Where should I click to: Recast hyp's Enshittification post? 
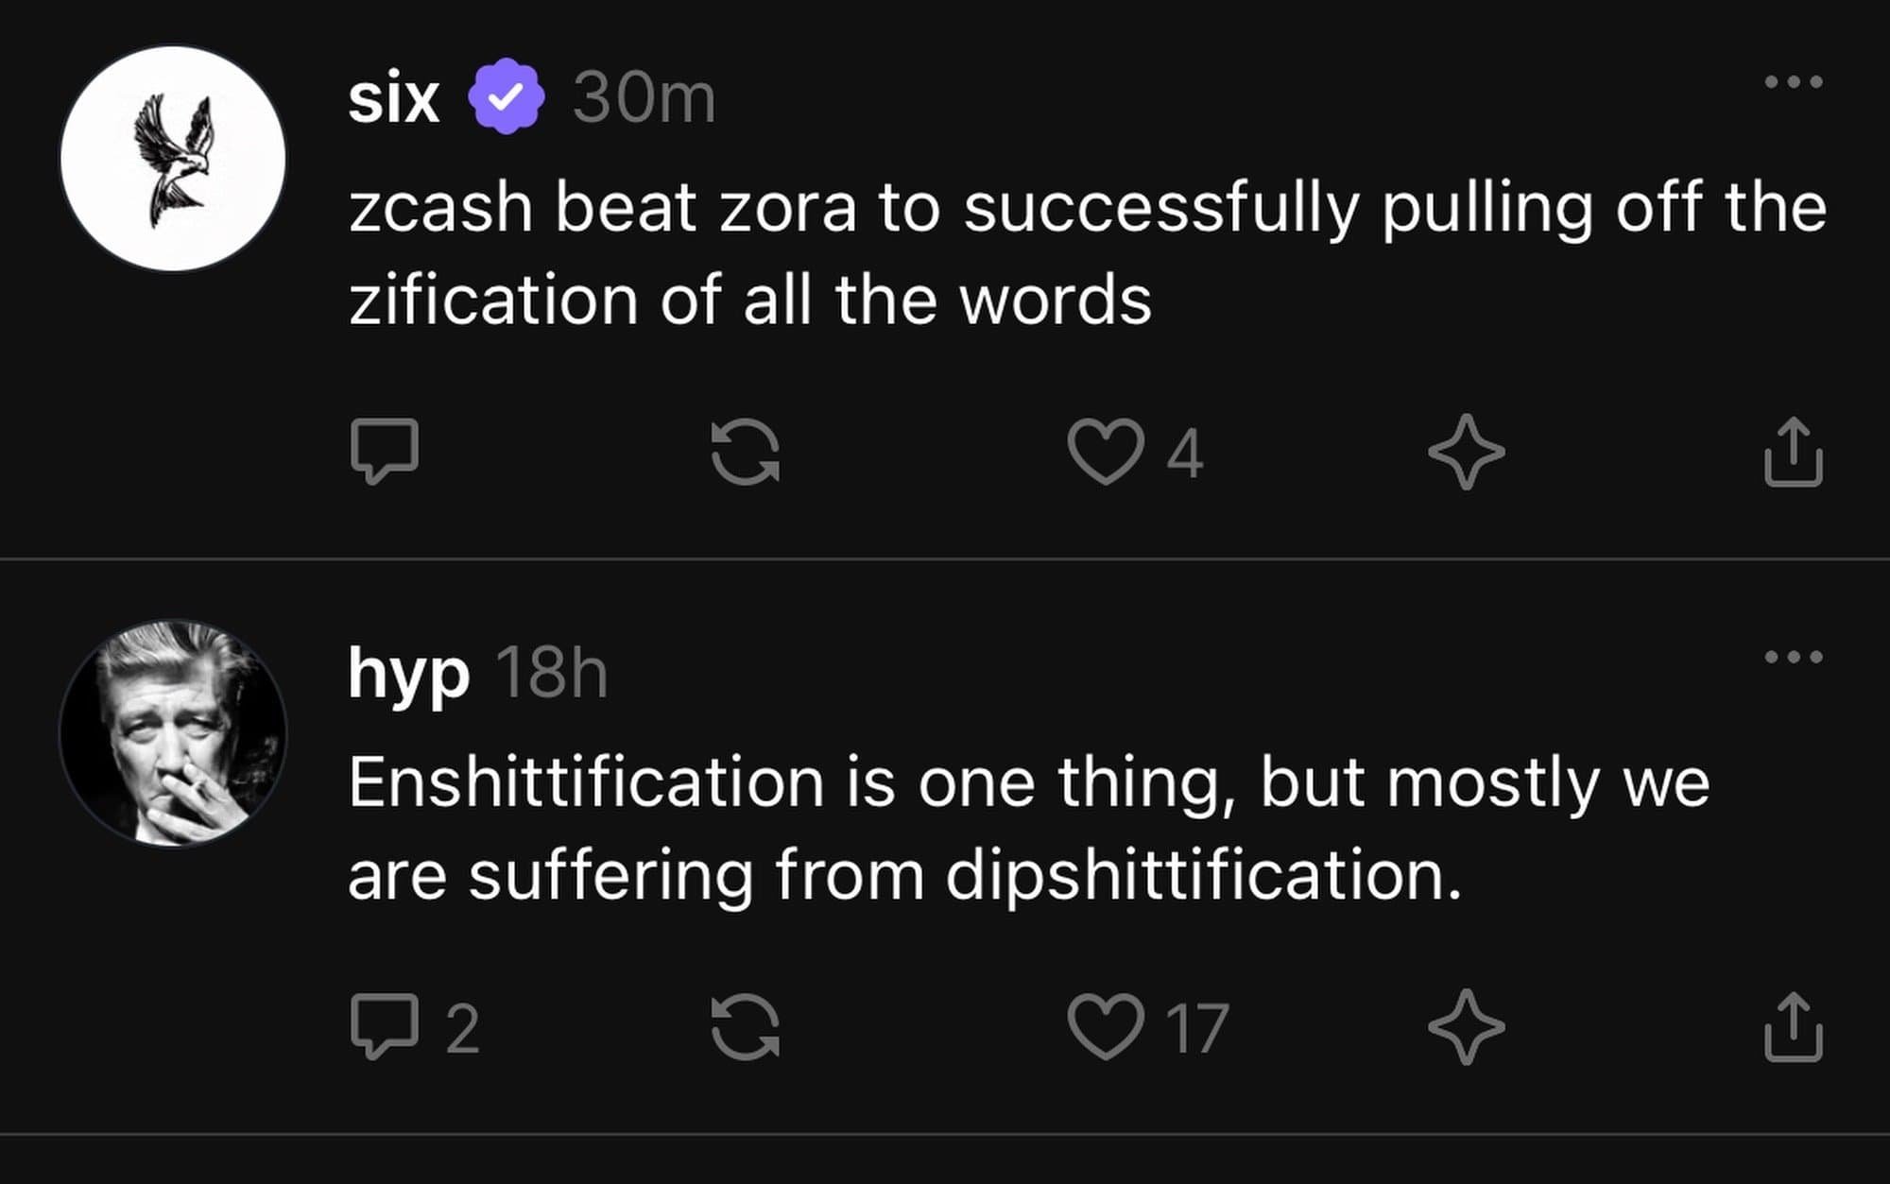tap(746, 1026)
